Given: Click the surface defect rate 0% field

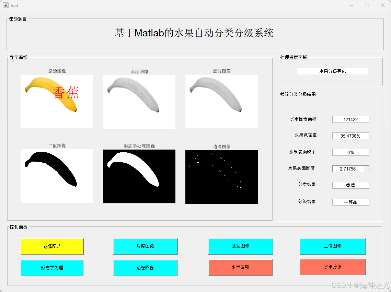Looking at the screenshot, I should pos(350,152).
